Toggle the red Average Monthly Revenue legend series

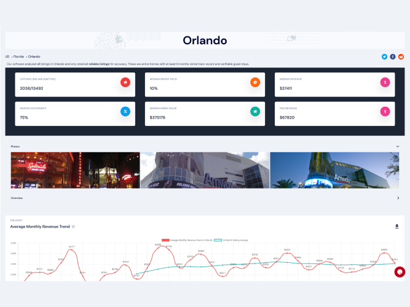(x=187, y=240)
